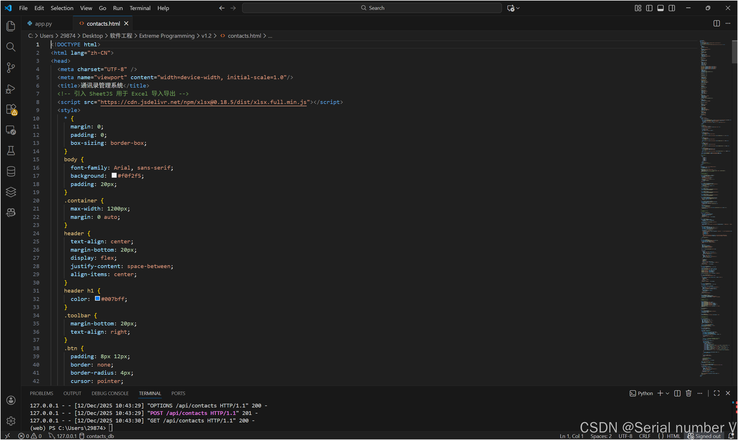The height and width of the screenshot is (440, 738).
Task: Open the Terminal menu
Action: point(140,8)
